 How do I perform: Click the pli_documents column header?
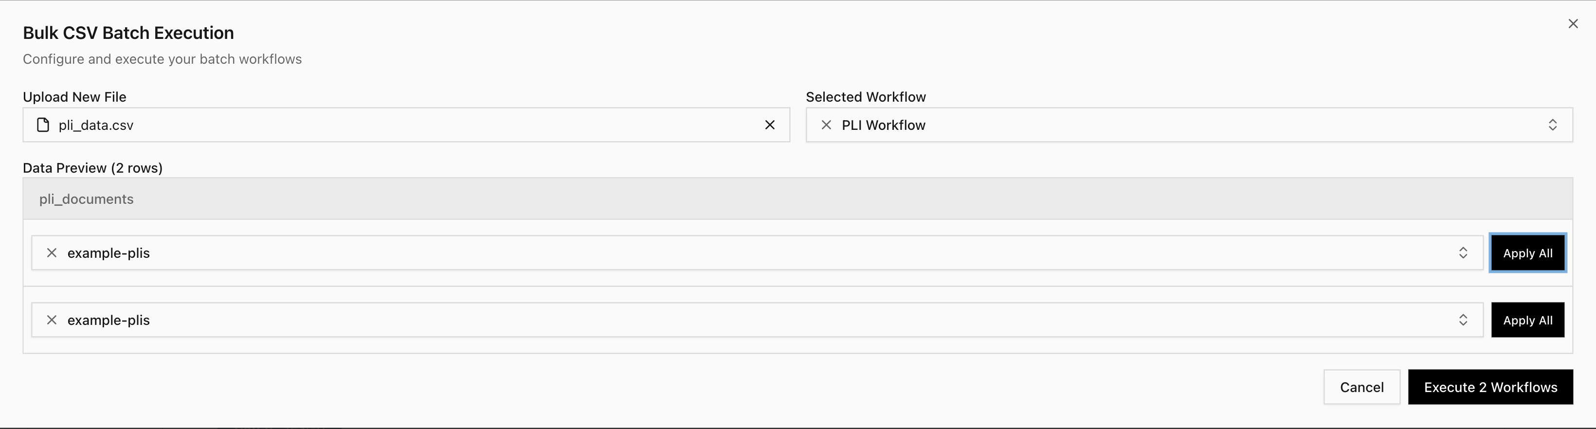coord(87,199)
